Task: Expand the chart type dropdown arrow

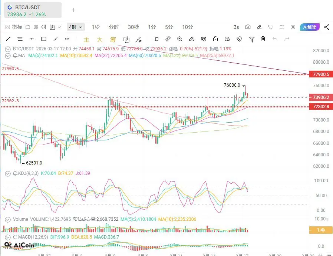Action: (59, 27)
